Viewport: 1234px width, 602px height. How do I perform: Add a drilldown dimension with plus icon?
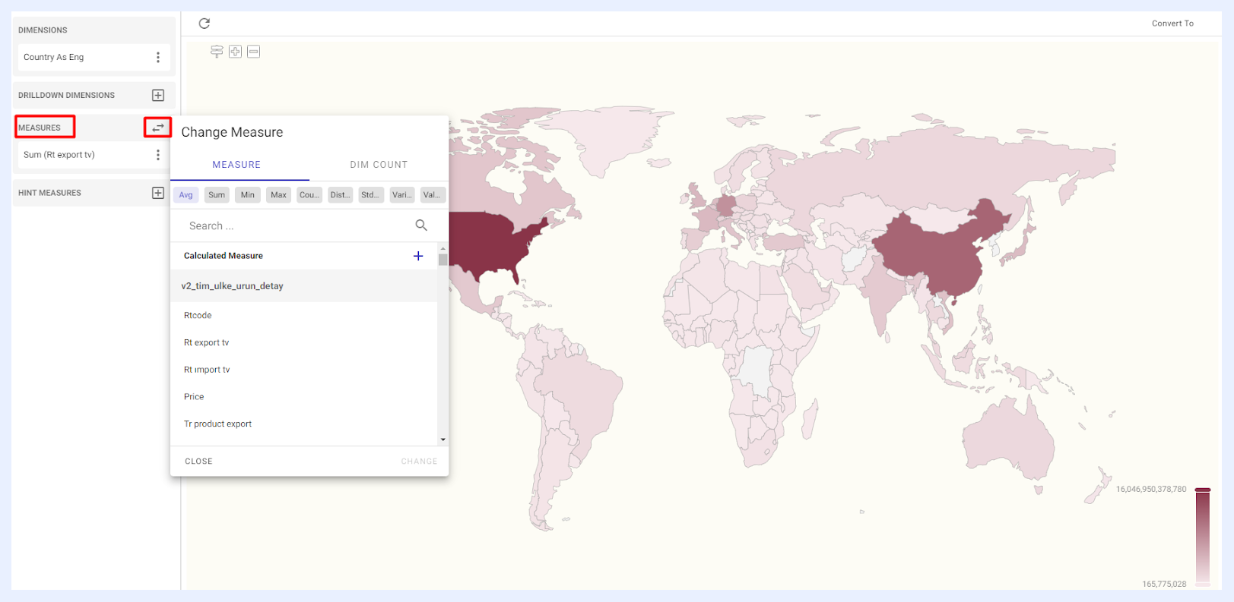point(158,95)
